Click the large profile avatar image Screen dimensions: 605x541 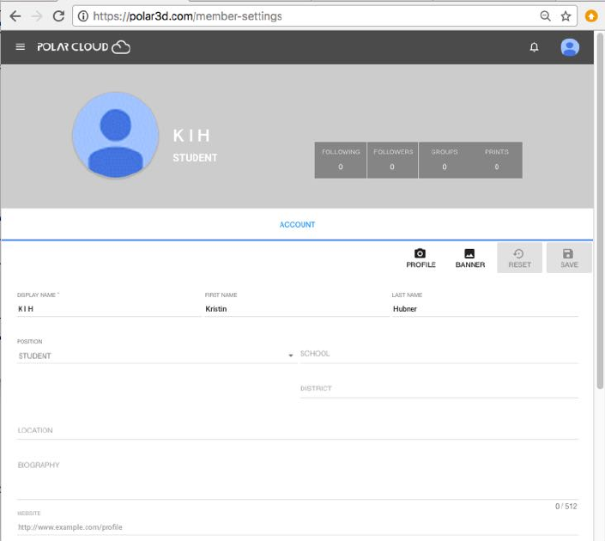click(x=115, y=135)
